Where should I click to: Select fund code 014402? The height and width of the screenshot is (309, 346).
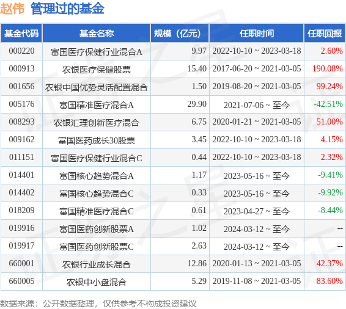[x=21, y=192]
